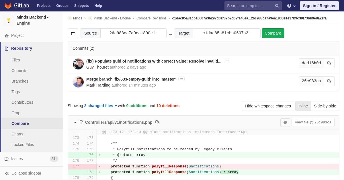Screen dimensions: 344x180
Task: Go to Files in repository menu
Action: pos(16,60)
